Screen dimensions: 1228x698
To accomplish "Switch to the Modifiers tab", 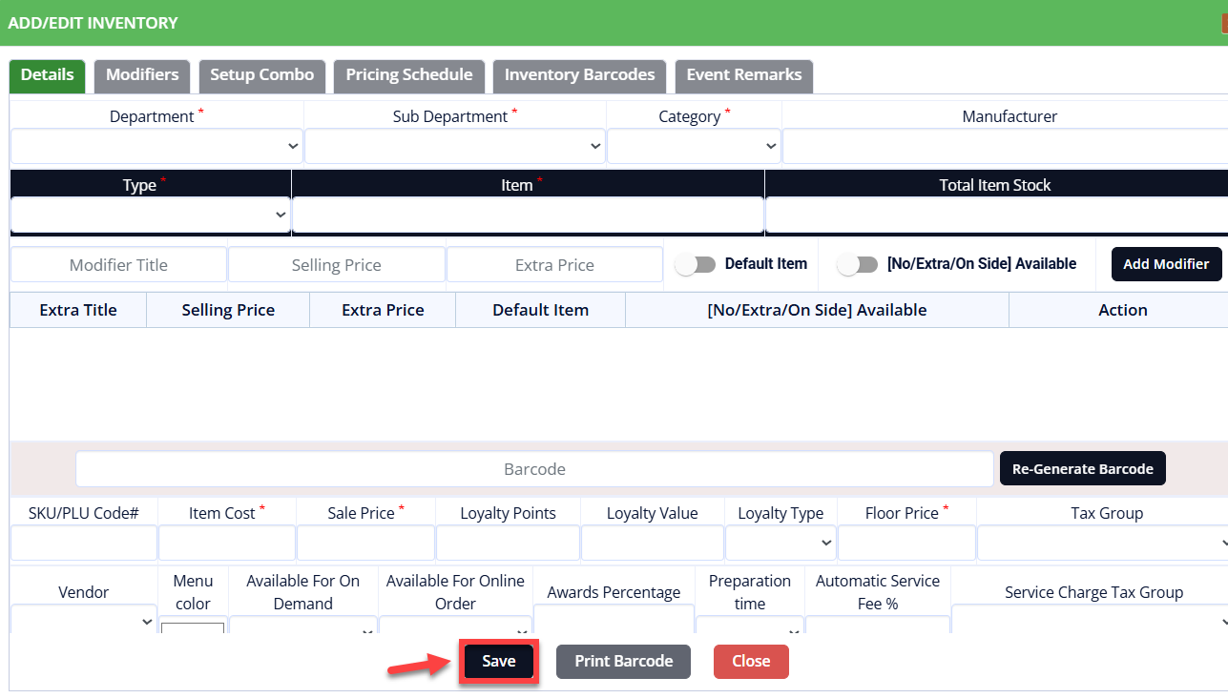I will tap(142, 75).
